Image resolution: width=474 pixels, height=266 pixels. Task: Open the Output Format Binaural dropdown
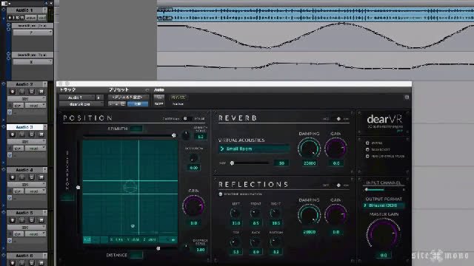coord(384,205)
